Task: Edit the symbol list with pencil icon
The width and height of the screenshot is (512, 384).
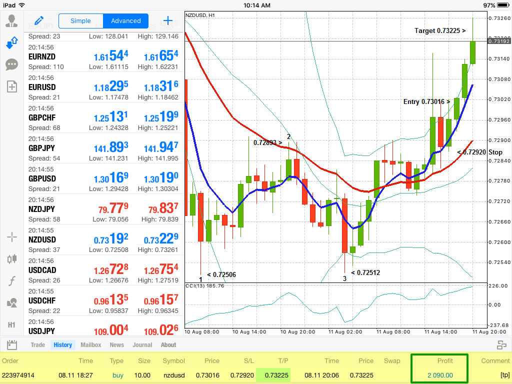Action: [39, 20]
